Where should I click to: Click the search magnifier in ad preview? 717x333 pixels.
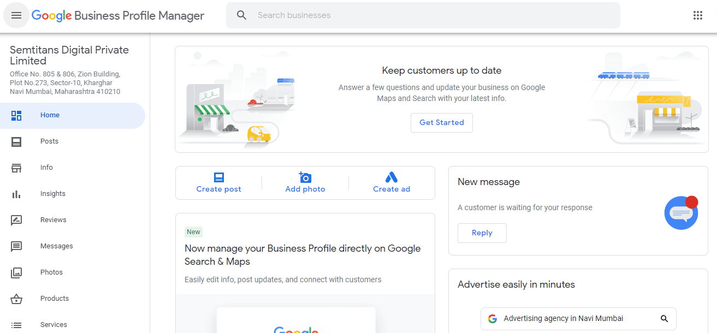click(x=664, y=319)
